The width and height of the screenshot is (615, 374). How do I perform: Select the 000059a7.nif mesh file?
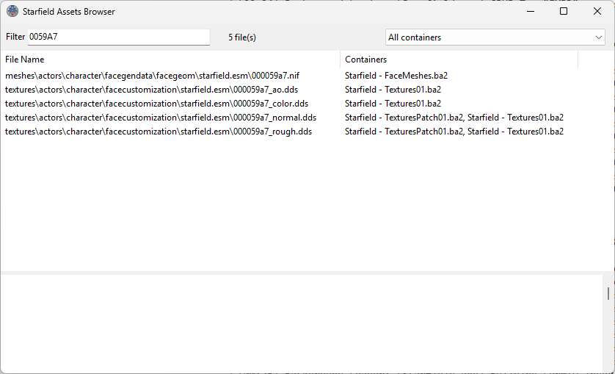coord(150,75)
